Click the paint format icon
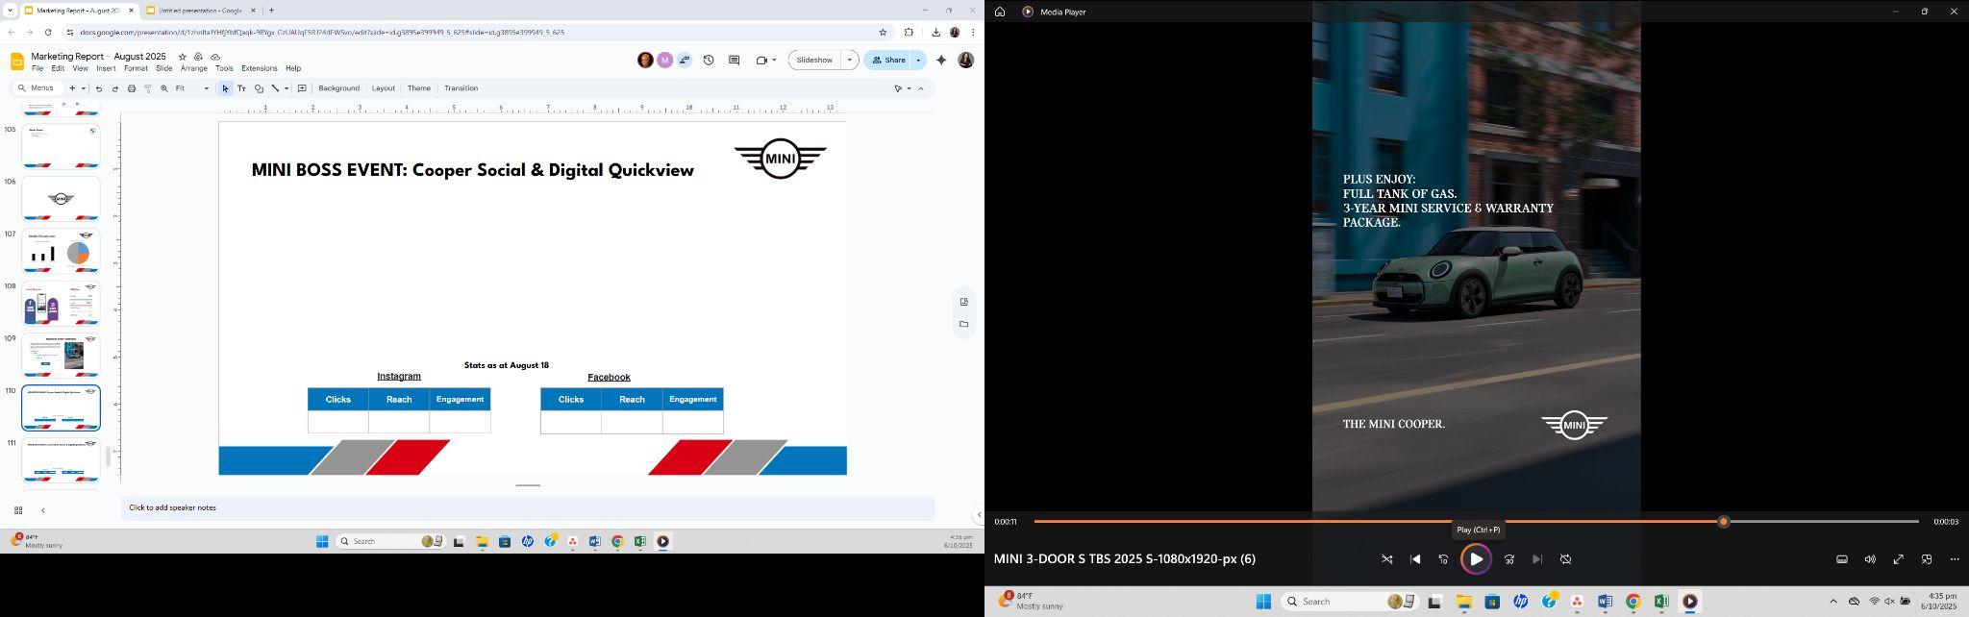This screenshot has height=617, width=1969. point(148,88)
